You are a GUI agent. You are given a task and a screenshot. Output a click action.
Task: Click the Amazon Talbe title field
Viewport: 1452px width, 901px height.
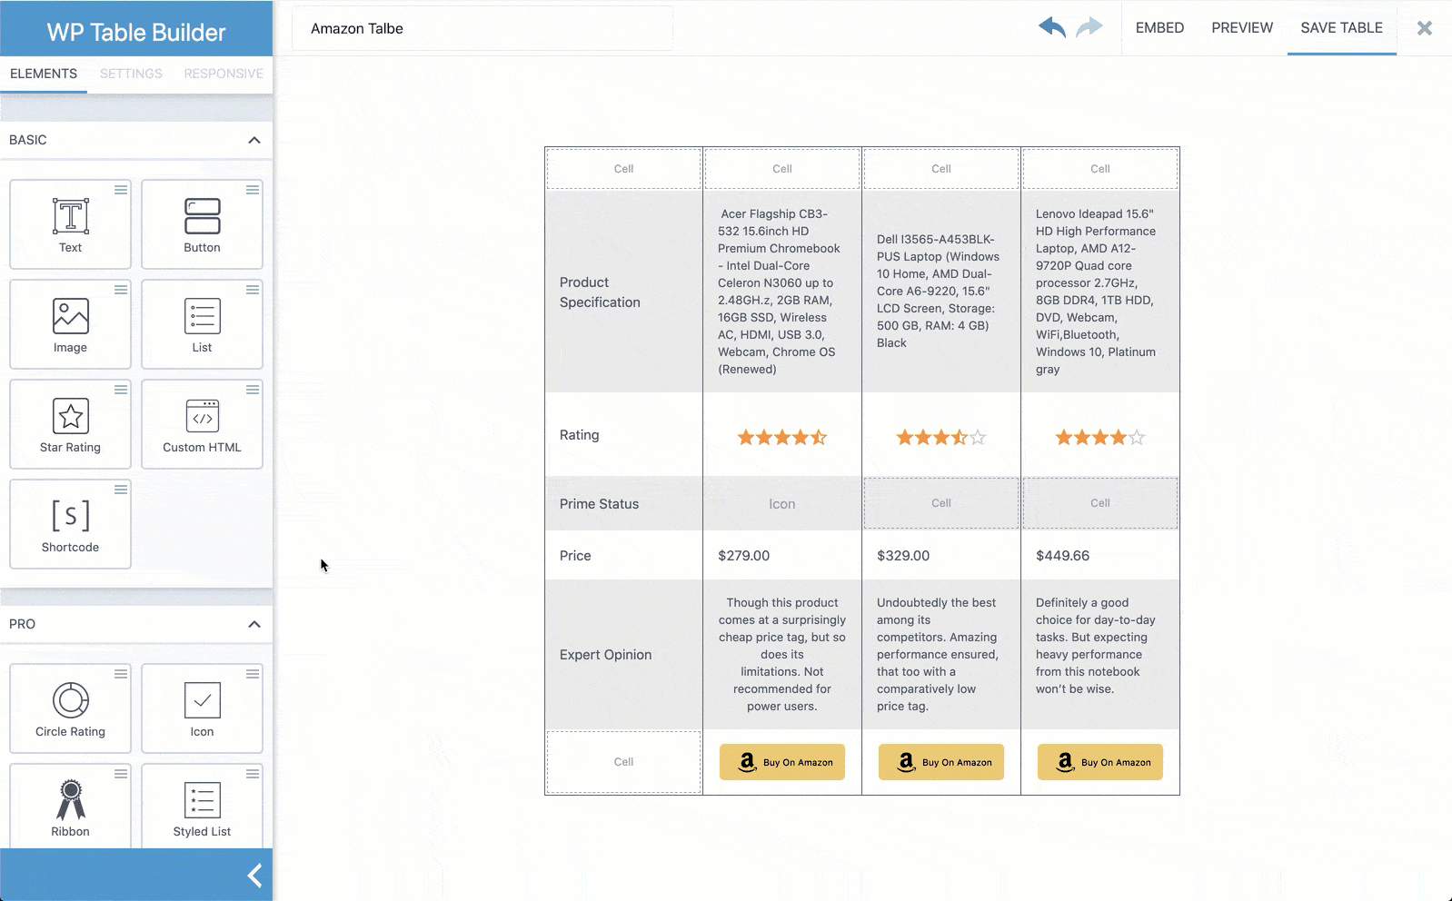click(482, 28)
